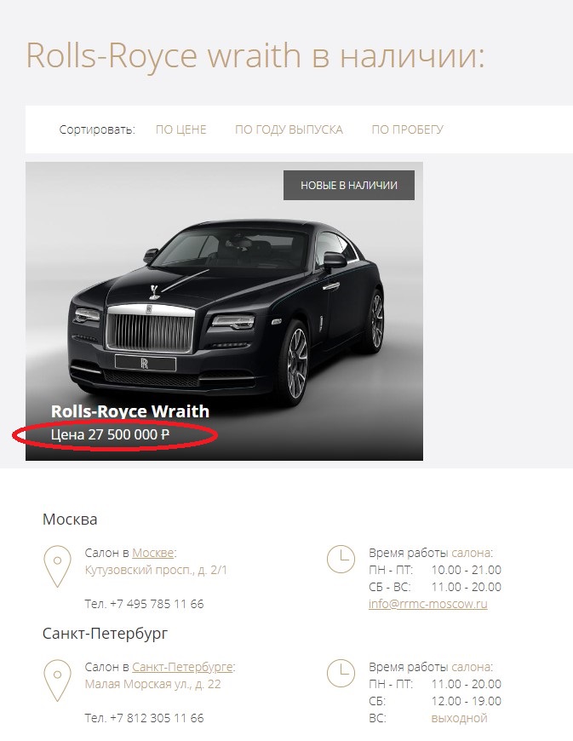The image size is (573, 741).
Task: Click the Sunday выходной text
Action: coord(459,718)
